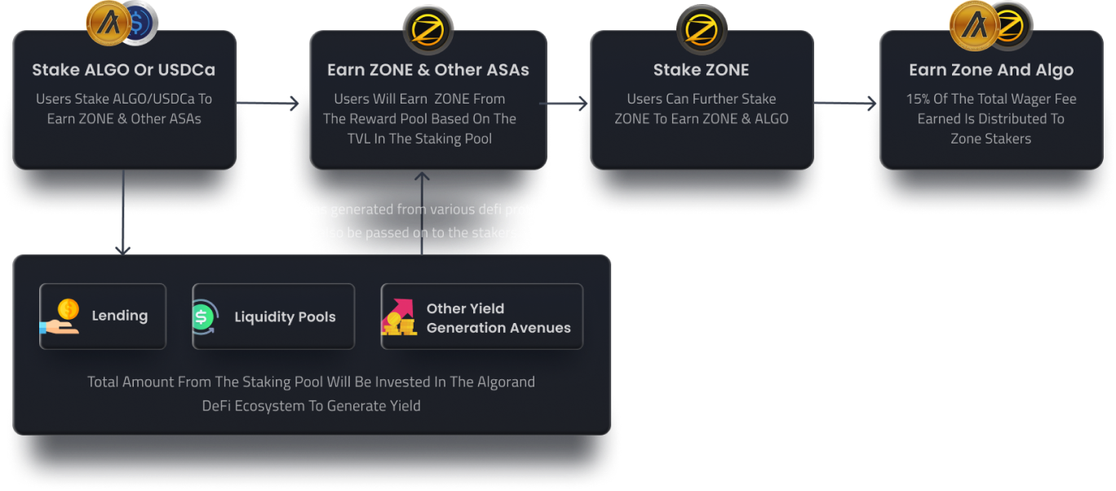This screenshot has width=1116, height=491.
Task: Click the Earn Zone And Algo heading
Action: (x=991, y=70)
